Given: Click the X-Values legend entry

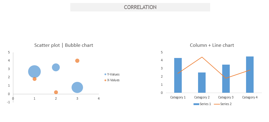Looking at the screenshot, I should coord(112,80).
